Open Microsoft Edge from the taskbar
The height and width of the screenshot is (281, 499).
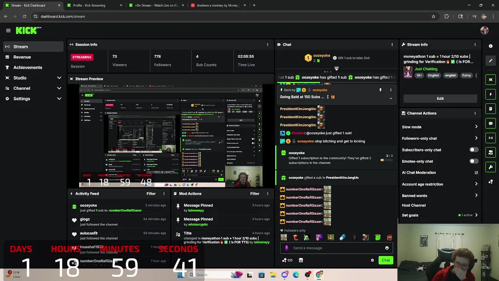(x=296, y=275)
